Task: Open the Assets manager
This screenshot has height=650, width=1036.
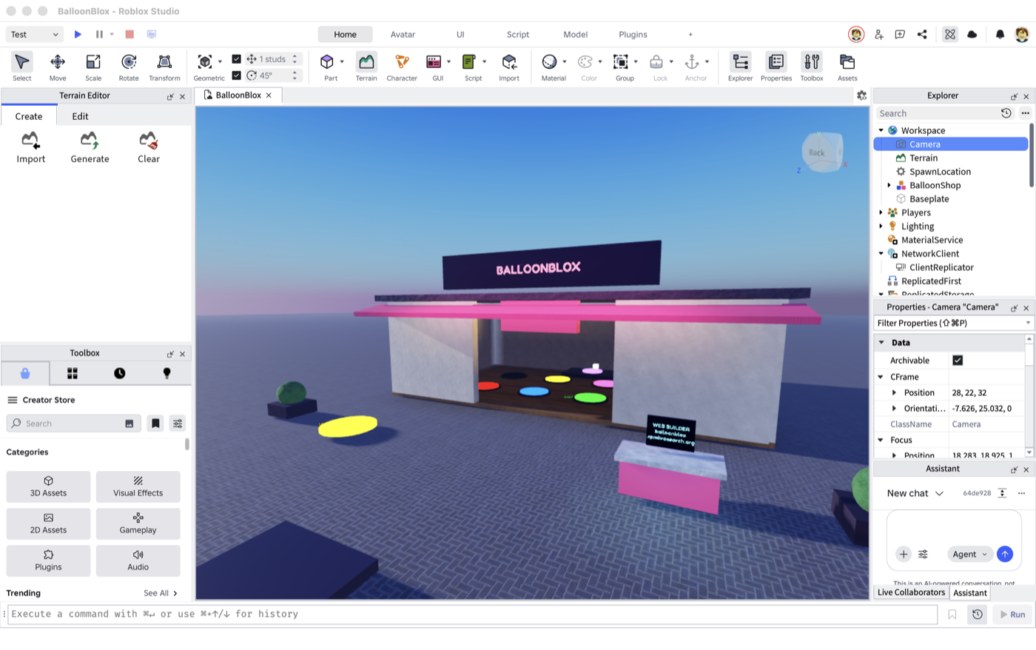Action: tap(847, 67)
